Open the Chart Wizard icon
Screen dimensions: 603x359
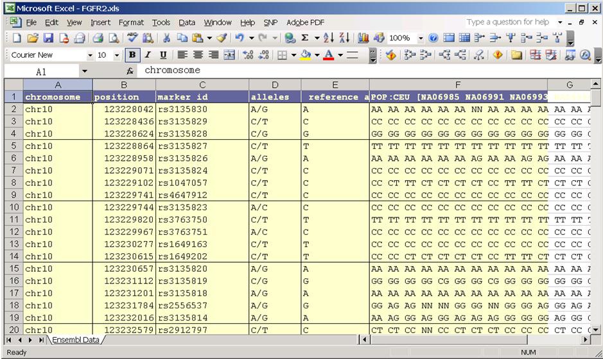[364, 38]
